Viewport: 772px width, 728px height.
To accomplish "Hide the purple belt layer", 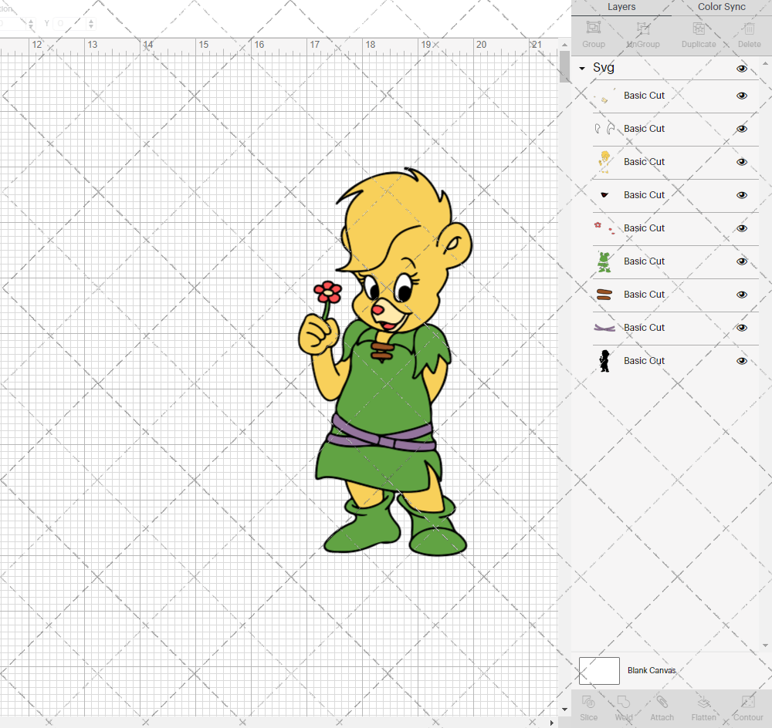I will [742, 328].
